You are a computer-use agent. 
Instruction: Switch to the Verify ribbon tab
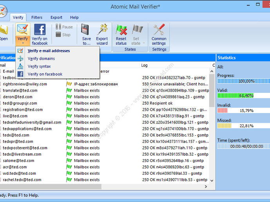click(x=18, y=17)
